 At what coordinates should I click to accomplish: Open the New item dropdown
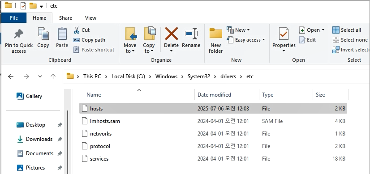coord(238,30)
